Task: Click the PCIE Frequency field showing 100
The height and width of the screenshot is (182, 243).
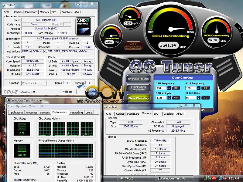Action: (x=191, y=88)
